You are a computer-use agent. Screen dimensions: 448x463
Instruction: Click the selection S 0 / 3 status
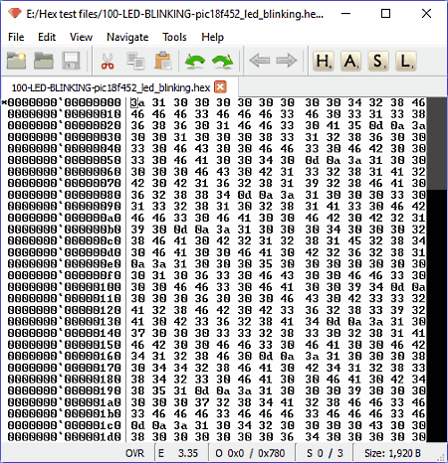tap(325, 453)
